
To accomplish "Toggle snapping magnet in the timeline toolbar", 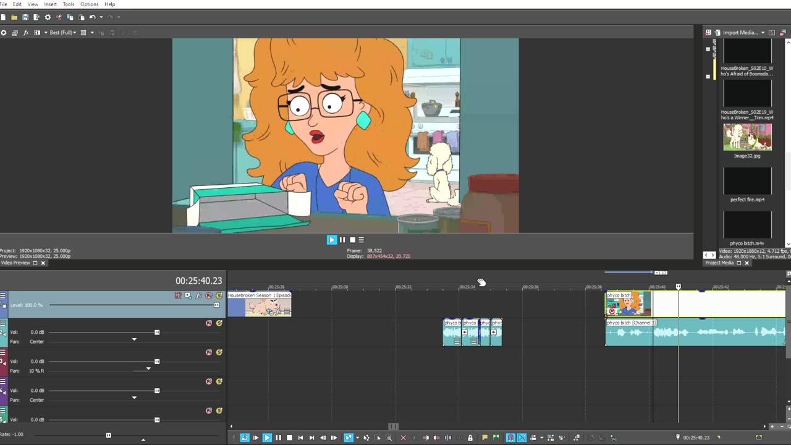I will pyautogui.click(x=510, y=438).
